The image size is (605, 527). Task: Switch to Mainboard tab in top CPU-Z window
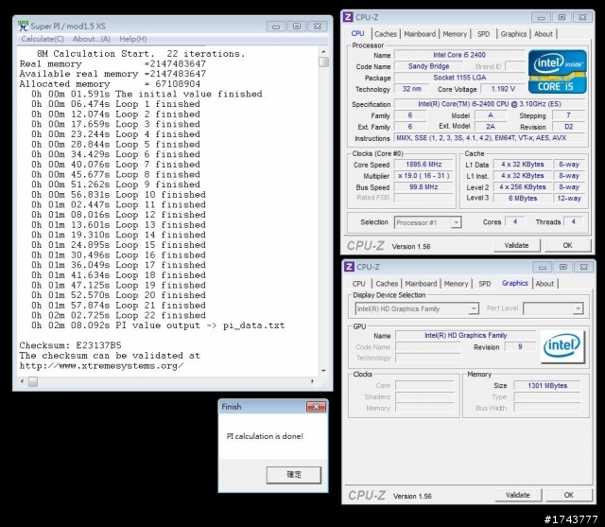[x=420, y=34]
